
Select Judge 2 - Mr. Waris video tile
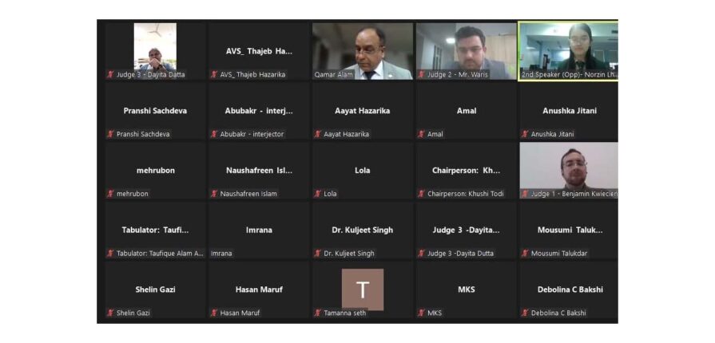tap(466, 52)
